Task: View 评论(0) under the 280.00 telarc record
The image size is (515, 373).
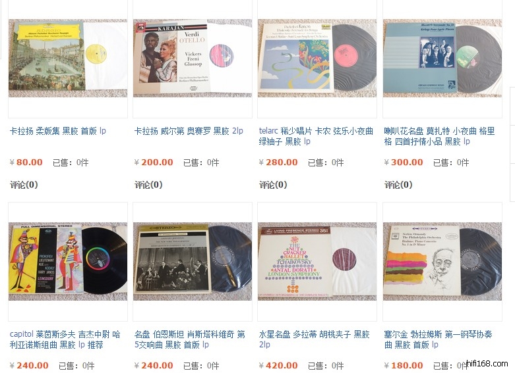Action: [x=273, y=185]
